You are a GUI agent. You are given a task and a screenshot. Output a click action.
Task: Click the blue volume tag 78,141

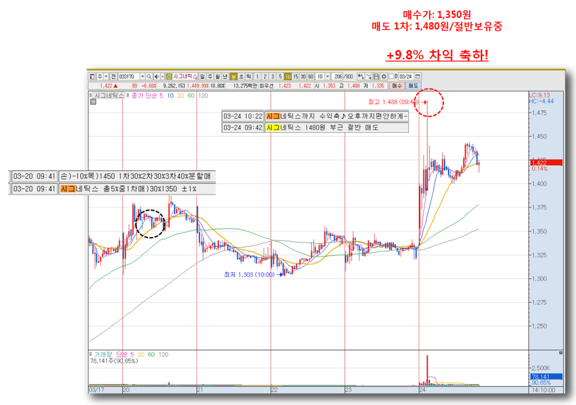tap(546, 376)
